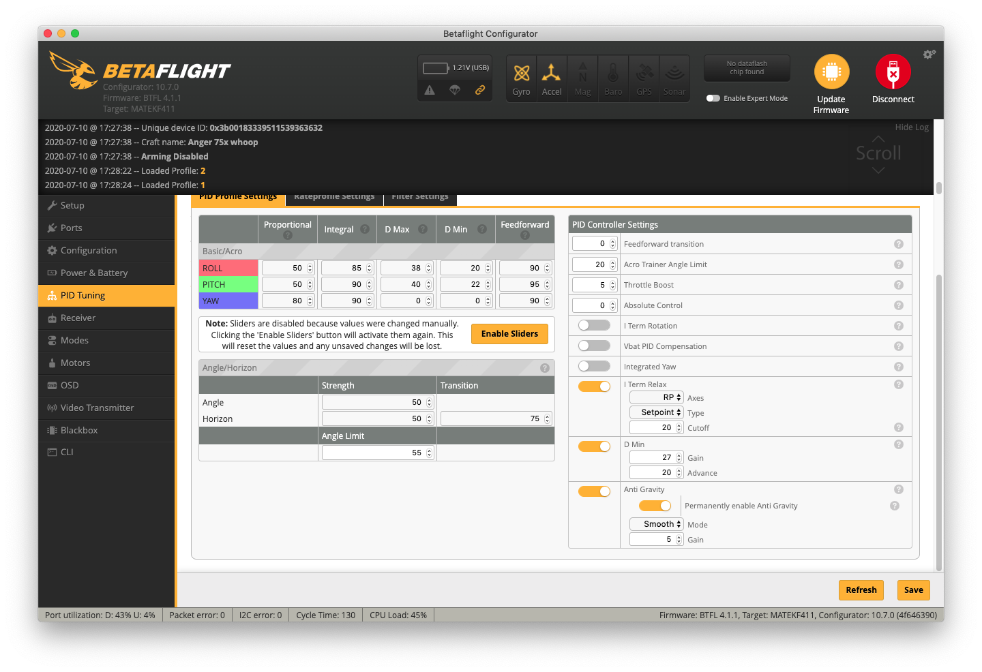Open the settings gear in top corner

(x=929, y=54)
